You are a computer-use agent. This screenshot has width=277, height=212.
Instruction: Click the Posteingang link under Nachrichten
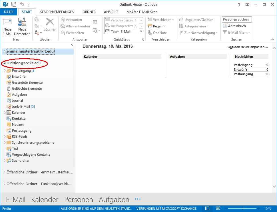243,65
